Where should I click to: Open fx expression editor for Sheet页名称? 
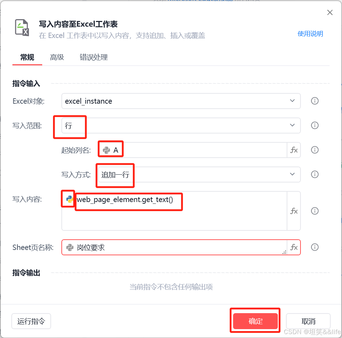click(294, 247)
